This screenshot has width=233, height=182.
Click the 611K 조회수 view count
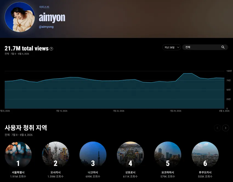tap(130, 177)
